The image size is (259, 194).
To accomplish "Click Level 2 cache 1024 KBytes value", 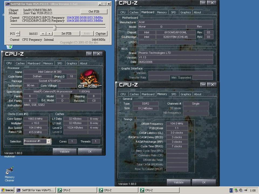I will 75,128.
